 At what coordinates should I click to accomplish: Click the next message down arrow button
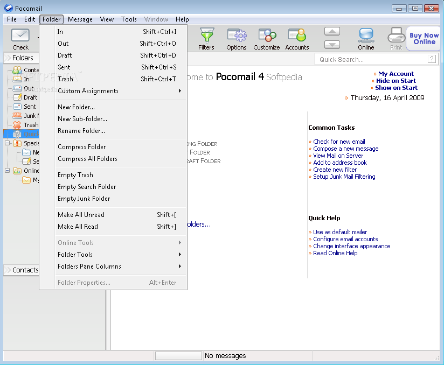[332, 45]
